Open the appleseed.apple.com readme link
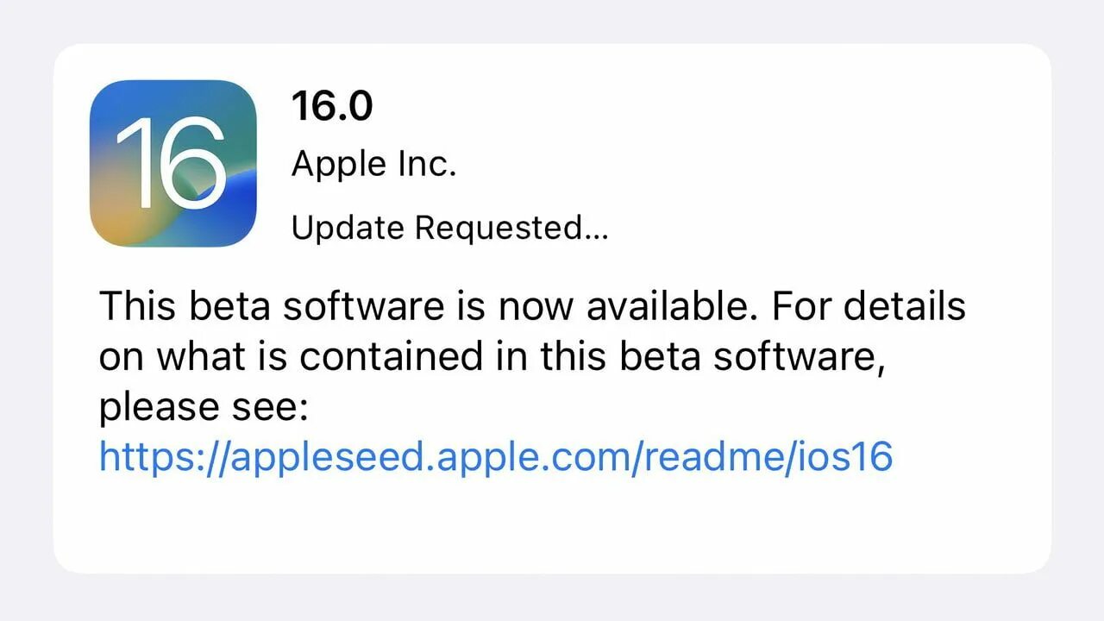Viewport: 1104px width, 621px height. [496, 455]
